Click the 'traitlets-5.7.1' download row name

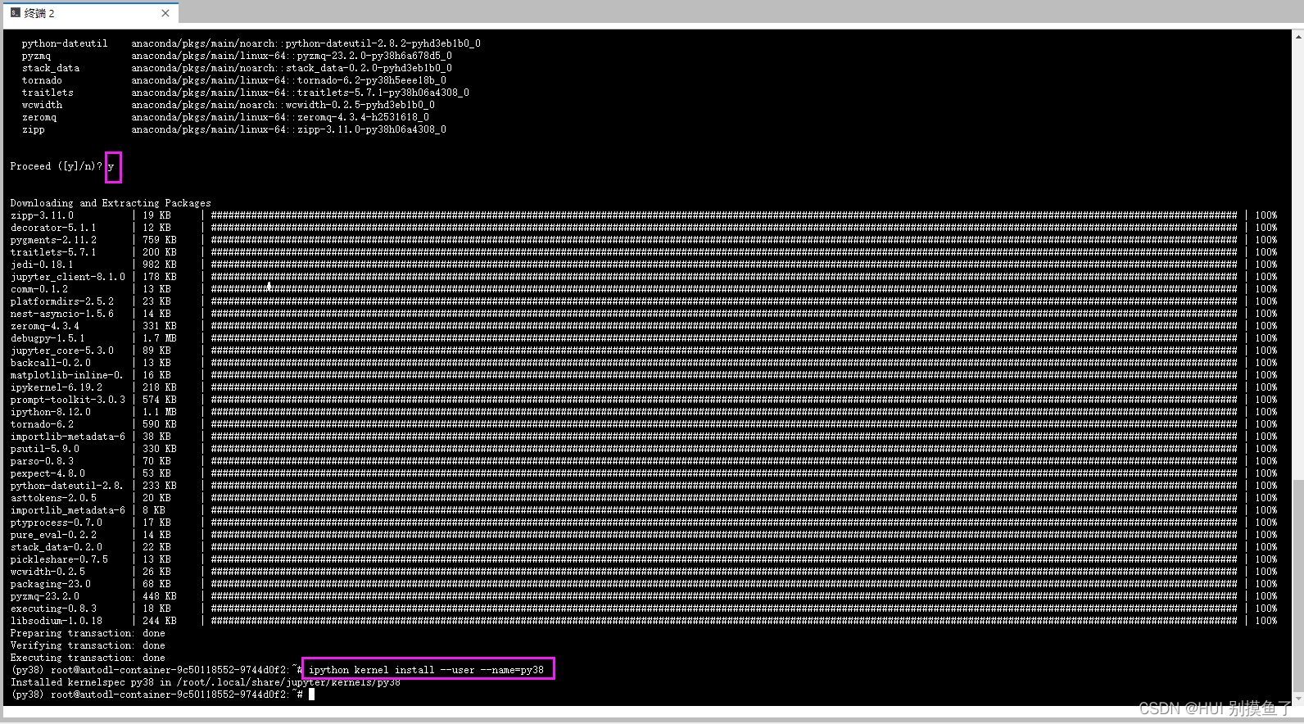[53, 252]
